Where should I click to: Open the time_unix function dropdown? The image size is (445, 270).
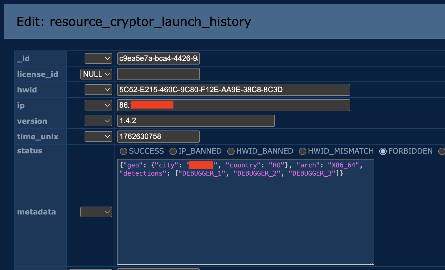click(x=98, y=136)
